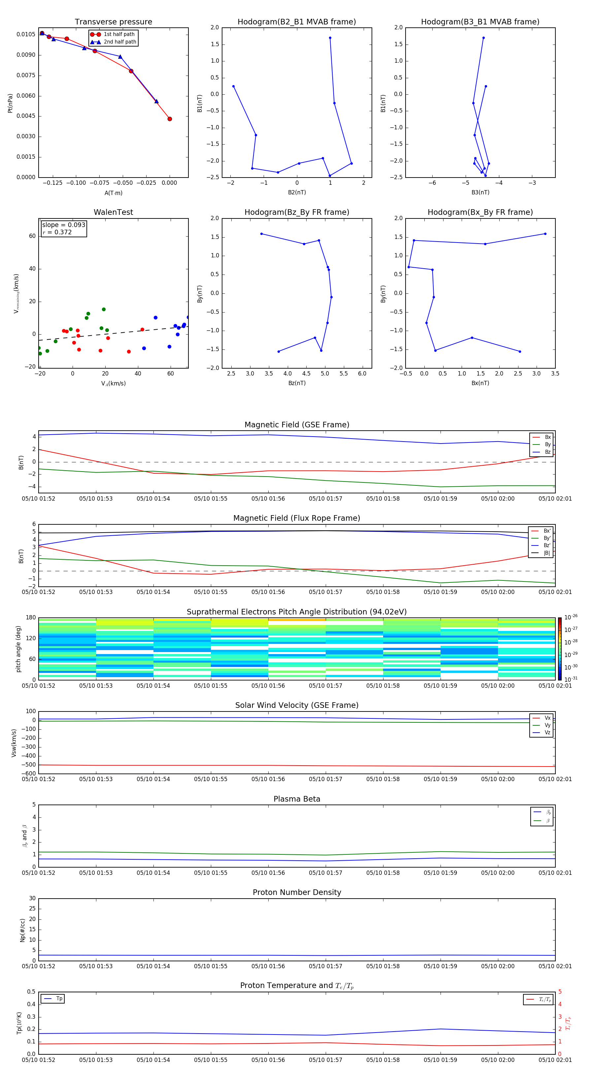Screen dimensions: 594x1089
Task: Select the 'Vy' velocity legend entry
Action: [542, 725]
